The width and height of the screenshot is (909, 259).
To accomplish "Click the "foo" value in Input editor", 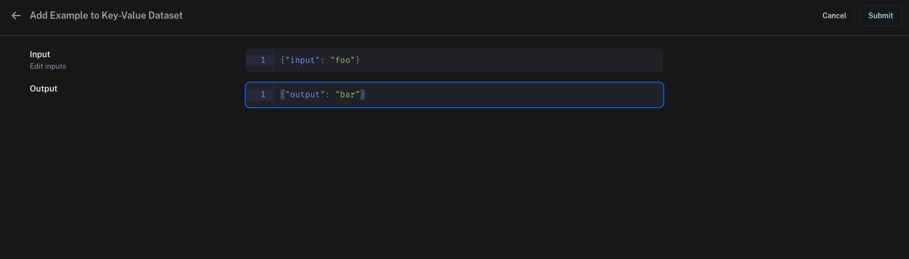I will (x=342, y=60).
